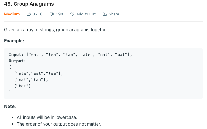Click the ["ate","eat","tea"] output row
Image resolution: width=207 pixels, height=129 pixels.
(x=38, y=73)
